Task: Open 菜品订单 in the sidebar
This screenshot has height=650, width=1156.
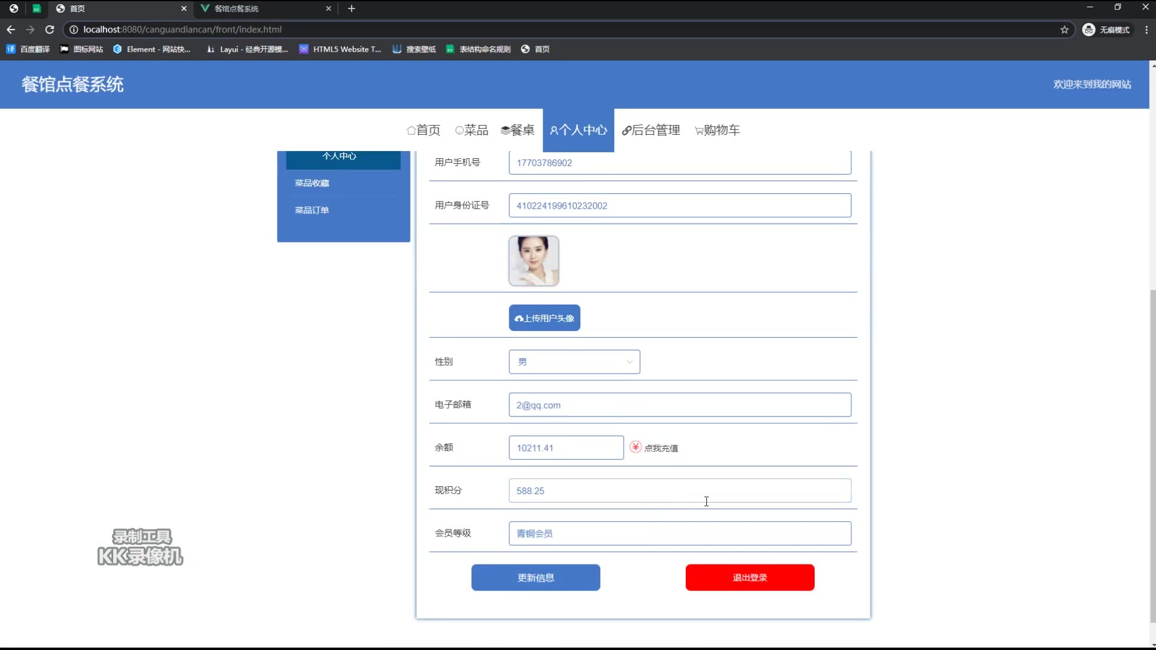Action: point(312,210)
